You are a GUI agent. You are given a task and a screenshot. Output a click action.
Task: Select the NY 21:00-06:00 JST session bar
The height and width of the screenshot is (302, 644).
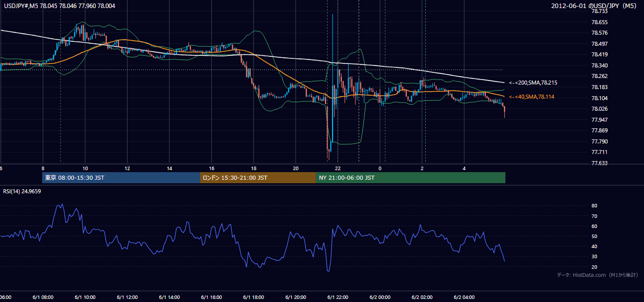(411, 178)
